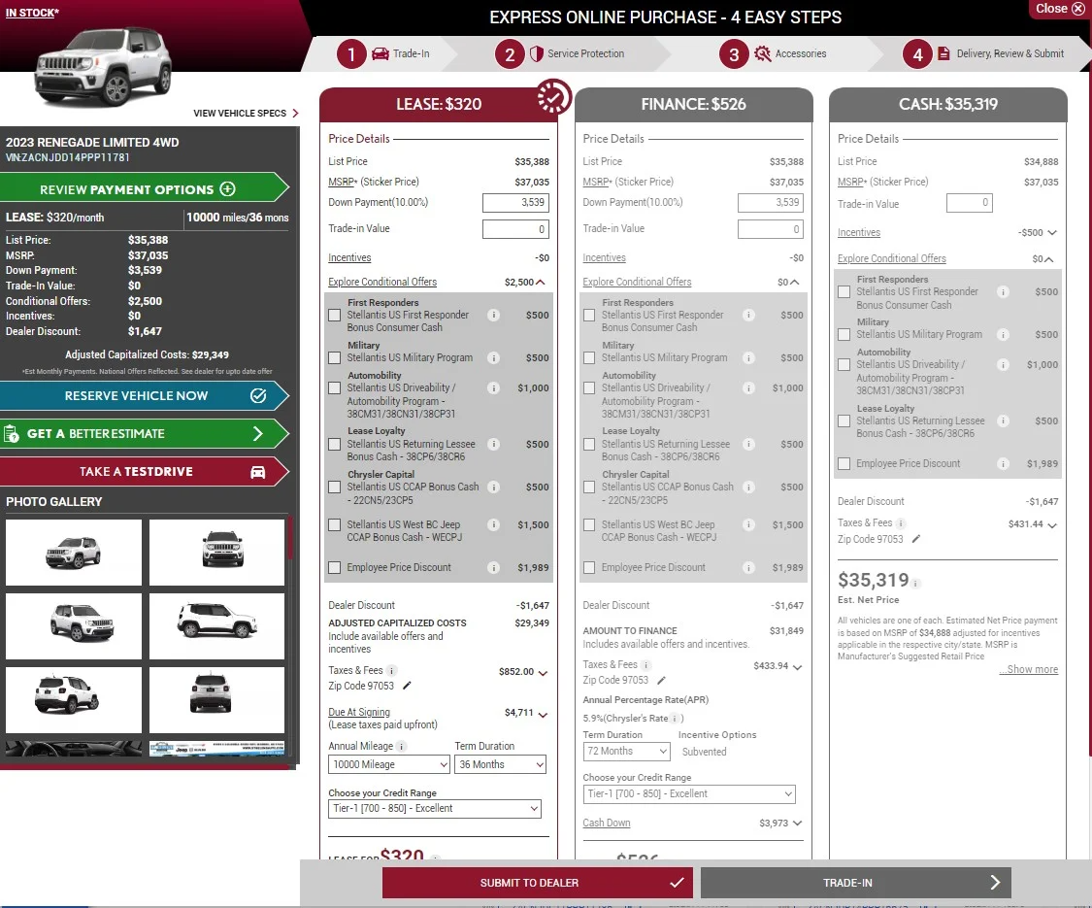
Task: Click the Take A Testdrive button
Action: tap(145, 472)
